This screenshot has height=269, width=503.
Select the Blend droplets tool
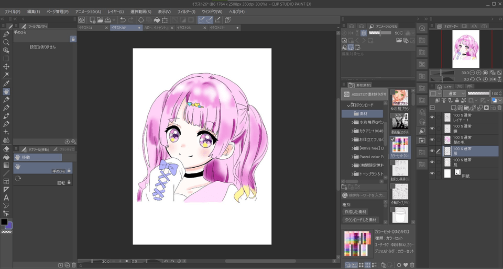[6, 140]
